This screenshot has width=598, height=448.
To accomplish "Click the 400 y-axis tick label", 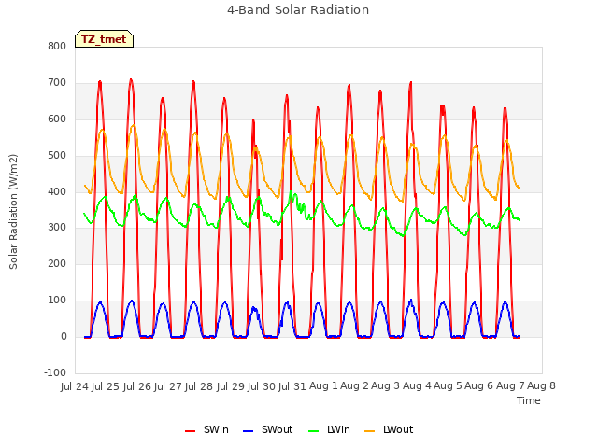I will pyautogui.click(x=57, y=191).
